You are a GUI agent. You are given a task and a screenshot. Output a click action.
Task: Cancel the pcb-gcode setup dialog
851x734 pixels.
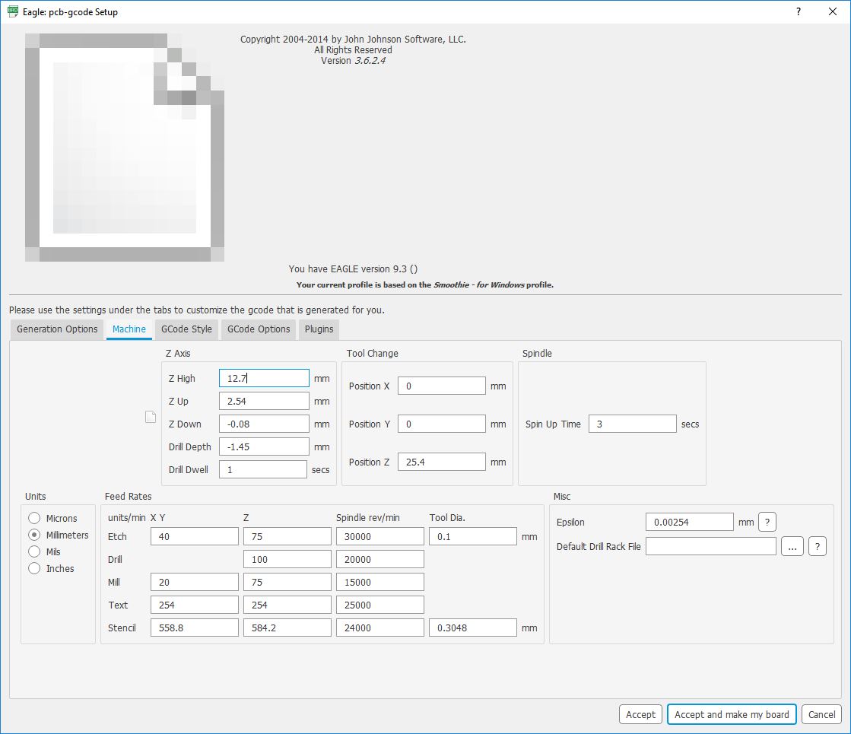[821, 714]
